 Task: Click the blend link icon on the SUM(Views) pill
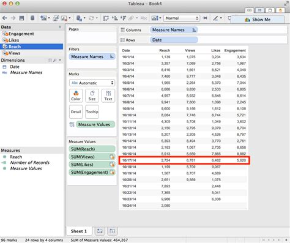[x=112, y=157]
